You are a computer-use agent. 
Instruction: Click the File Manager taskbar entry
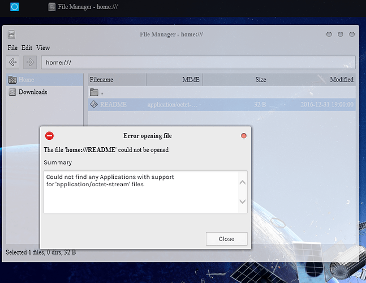83,7
